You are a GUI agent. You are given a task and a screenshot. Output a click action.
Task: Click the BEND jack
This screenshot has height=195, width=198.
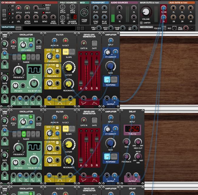click(x=45, y=17)
